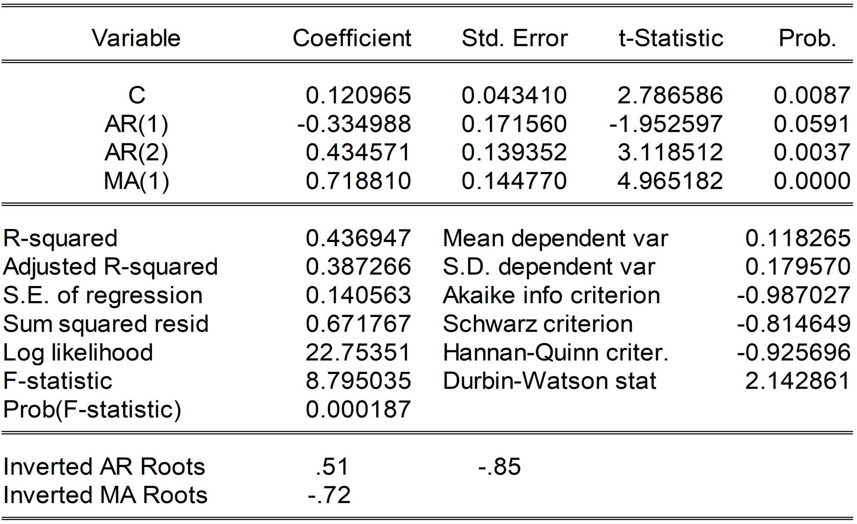Click the Adjusted R-squared label

point(111,267)
